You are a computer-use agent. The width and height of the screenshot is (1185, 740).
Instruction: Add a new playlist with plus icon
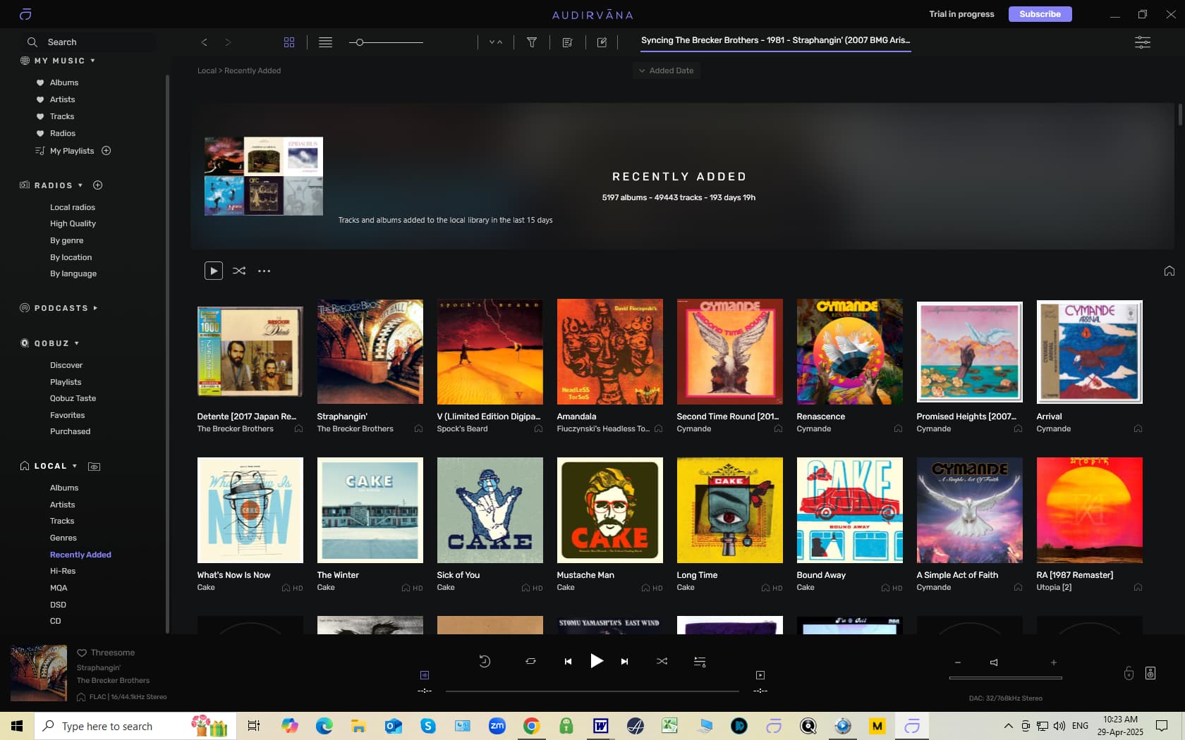[x=107, y=151]
